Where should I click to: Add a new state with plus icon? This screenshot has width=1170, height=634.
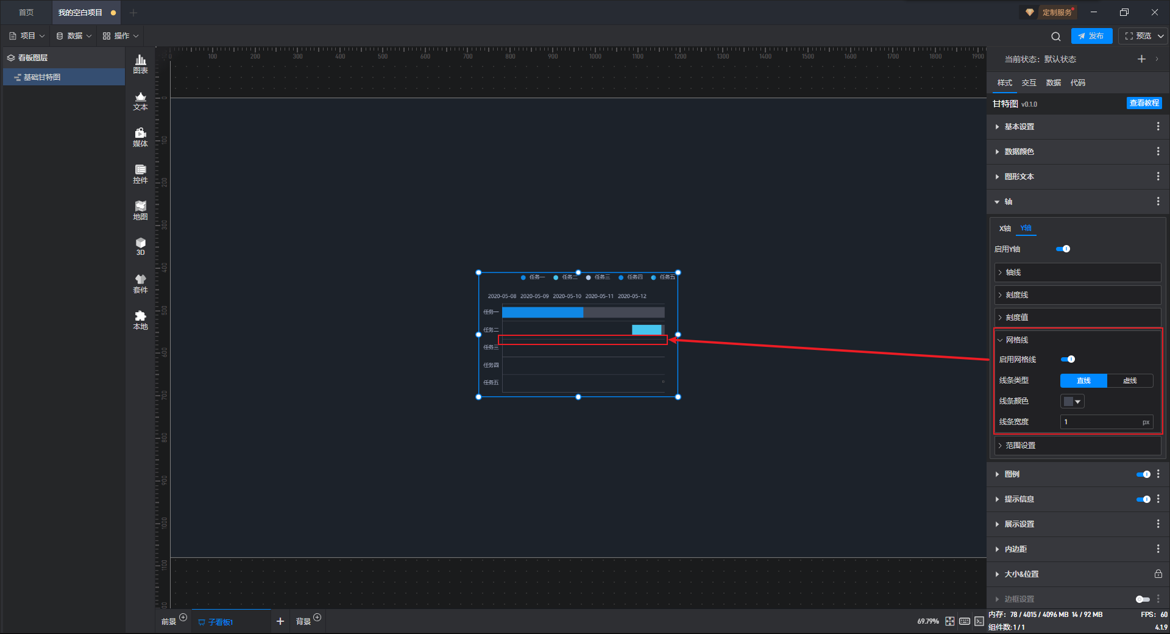coord(1141,59)
